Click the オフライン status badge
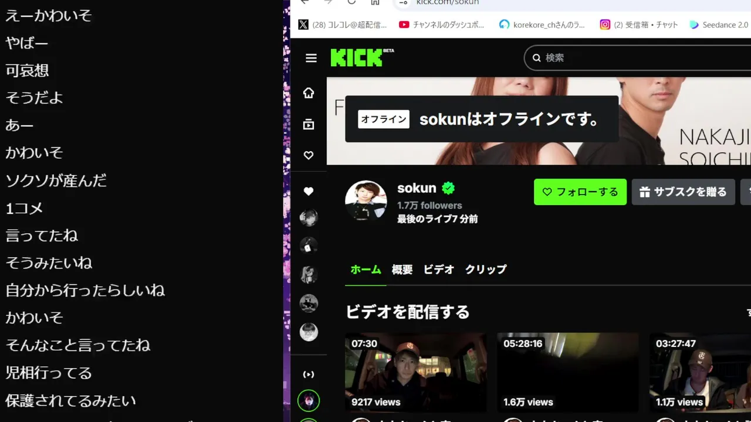 [x=384, y=119]
